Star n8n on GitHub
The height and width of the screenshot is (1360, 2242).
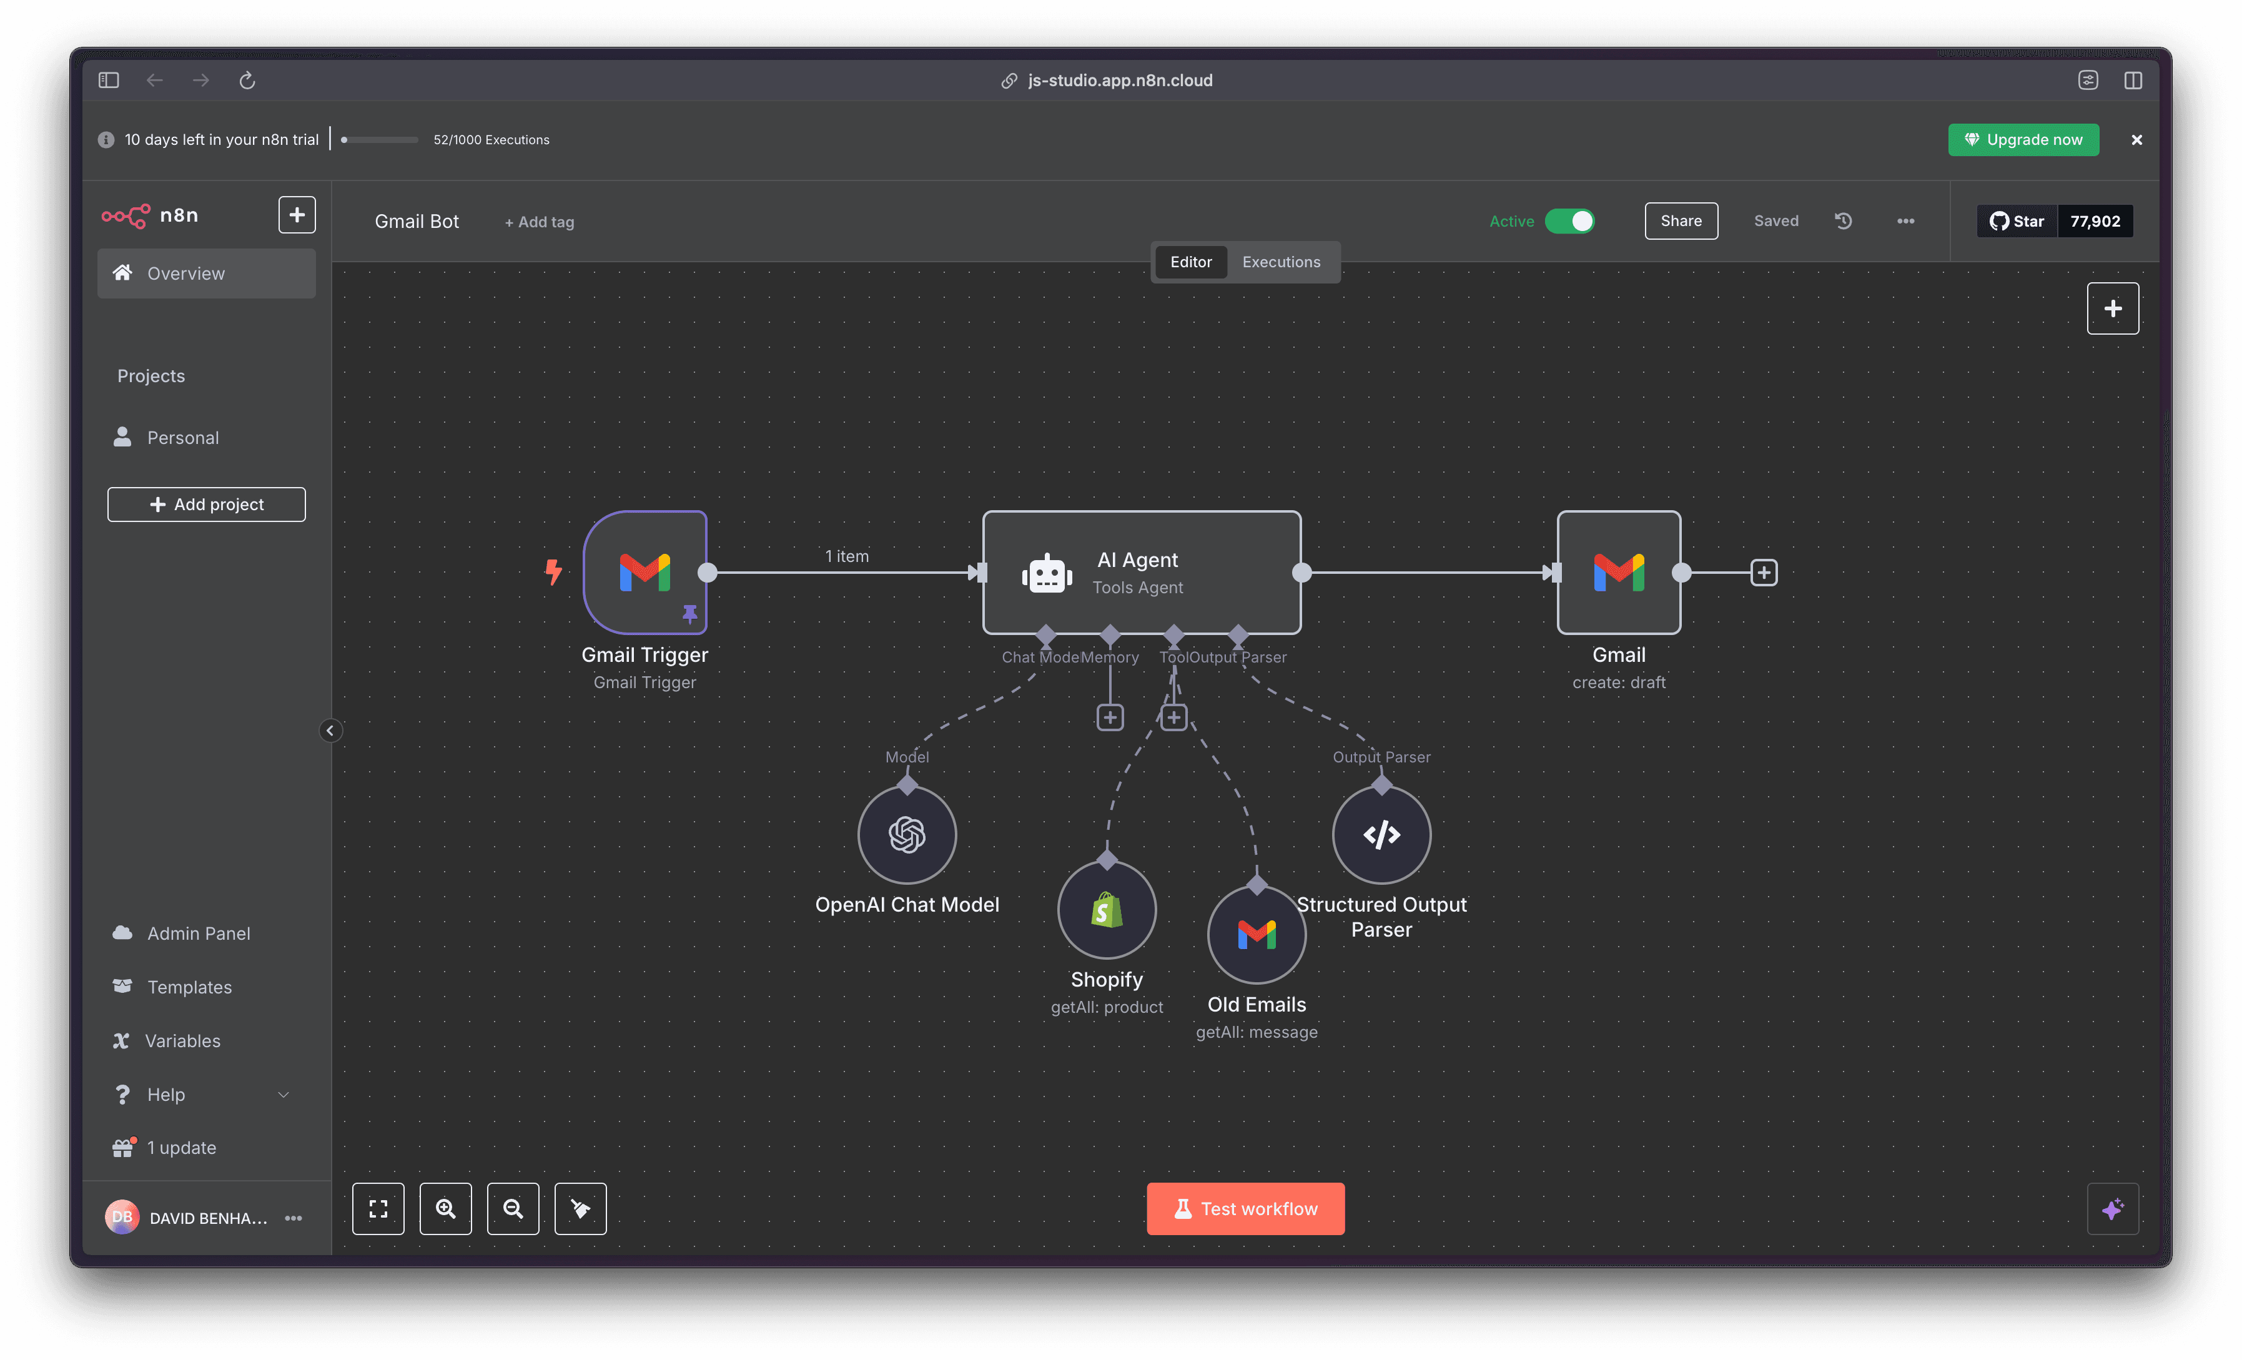(x=2017, y=221)
